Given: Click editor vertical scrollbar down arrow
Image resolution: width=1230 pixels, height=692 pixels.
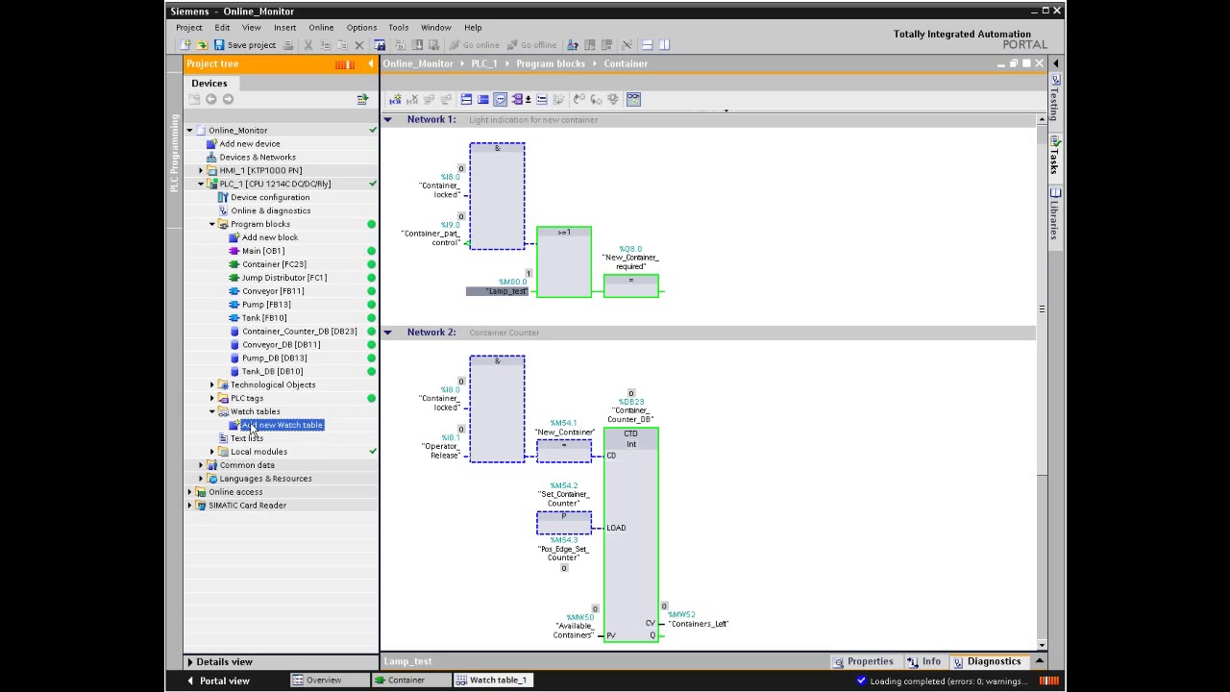Looking at the screenshot, I should point(1042,644).
